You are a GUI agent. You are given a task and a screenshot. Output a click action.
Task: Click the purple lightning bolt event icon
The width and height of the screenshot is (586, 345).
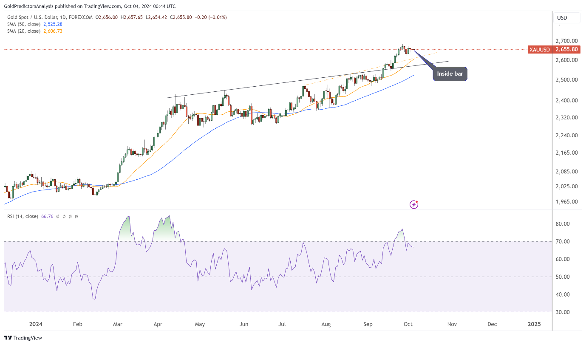coord(414,205)
